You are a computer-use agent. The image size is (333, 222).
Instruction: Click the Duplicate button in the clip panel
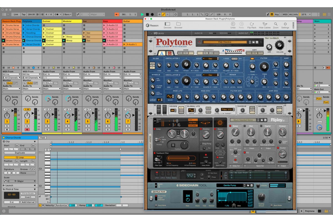pyautogui.click(x=20, y=153)
